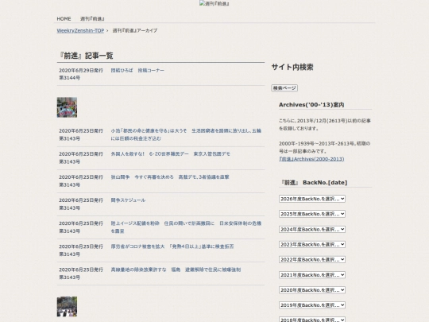Click the 検索ページ button

click(x=284, y=88)
